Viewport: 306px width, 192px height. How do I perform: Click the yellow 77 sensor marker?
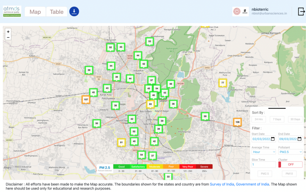(223, 83)
